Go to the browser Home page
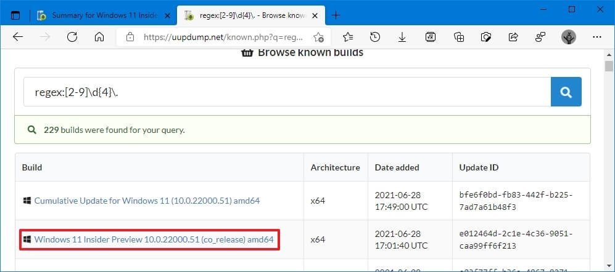This screenshot has width=615, height=272. (x=99, y=37)
